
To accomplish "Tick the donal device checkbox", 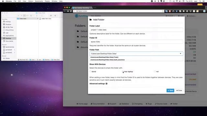I will (x=91, y=72).
